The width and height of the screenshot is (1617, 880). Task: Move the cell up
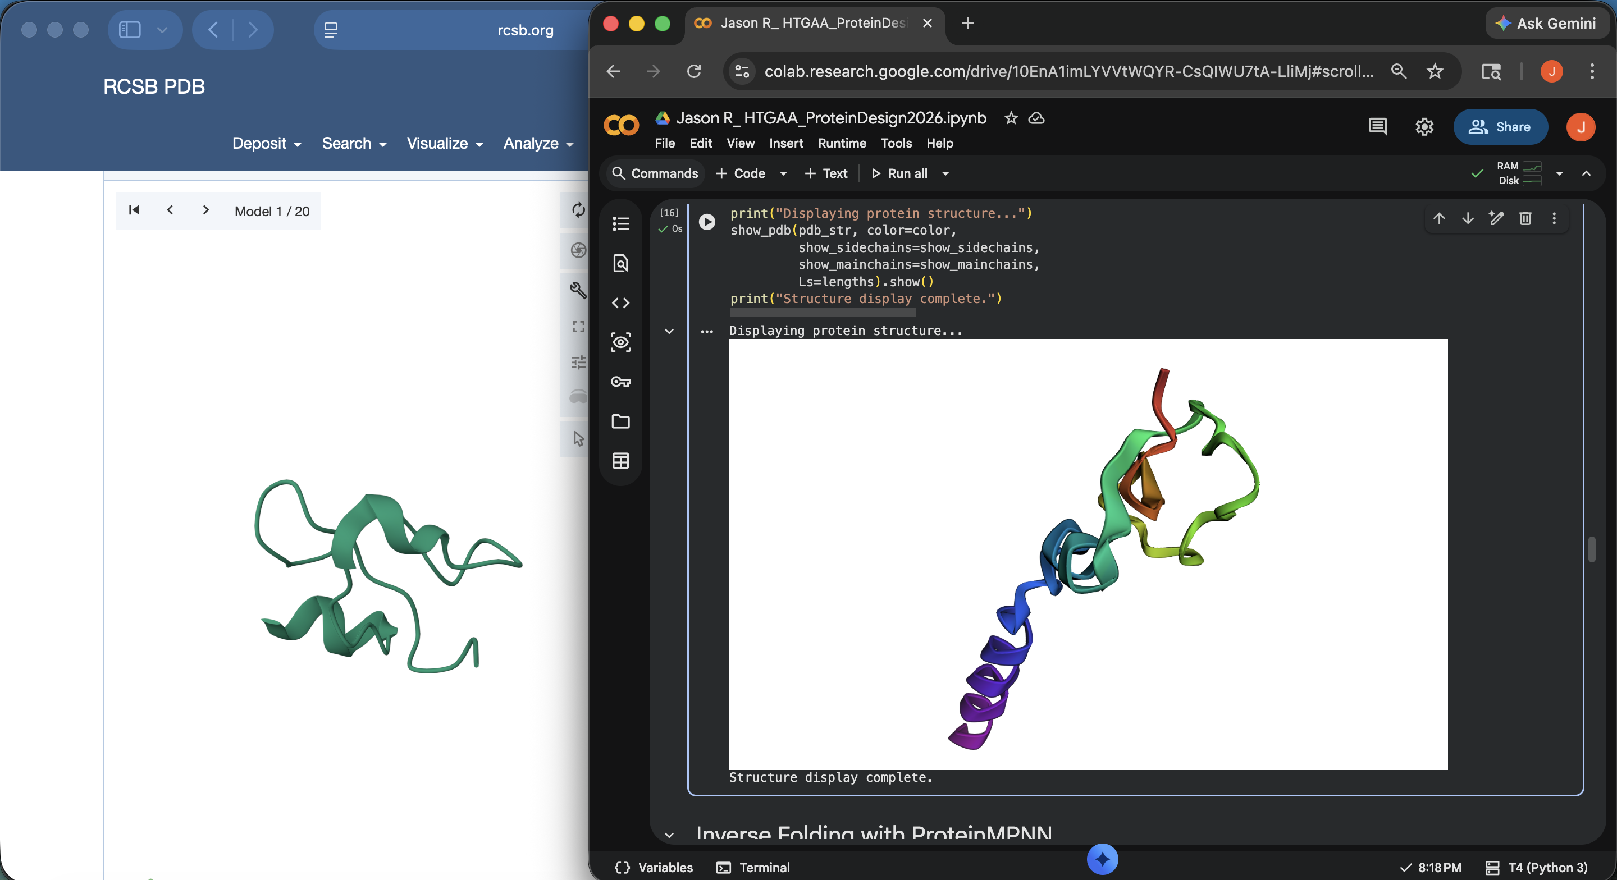(x=1438, y=218)
